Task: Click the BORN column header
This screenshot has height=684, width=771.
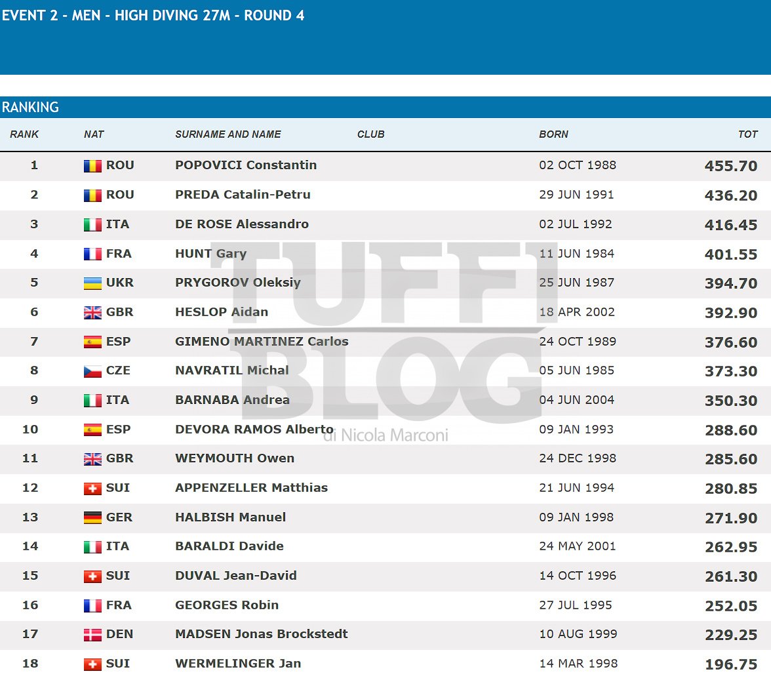Action: click(x=553, y=134)
